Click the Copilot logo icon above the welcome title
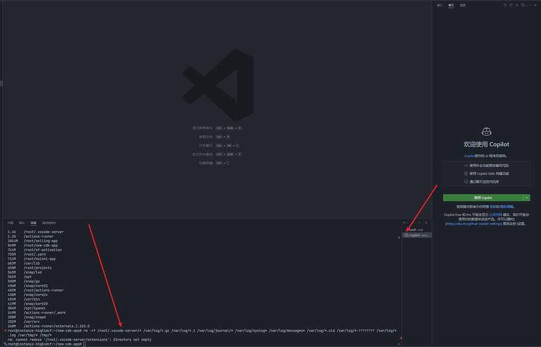This screenshot has width=541, height=347. tap(487, 131)
